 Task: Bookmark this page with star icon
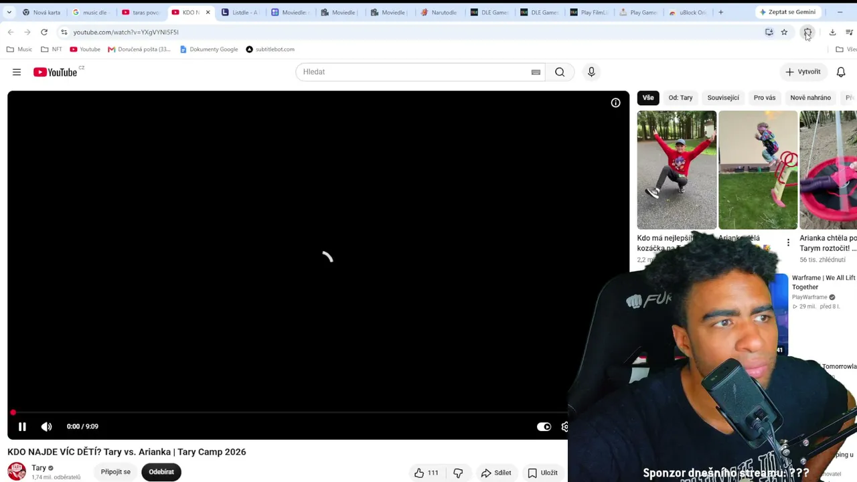click(x=784, y=32)
